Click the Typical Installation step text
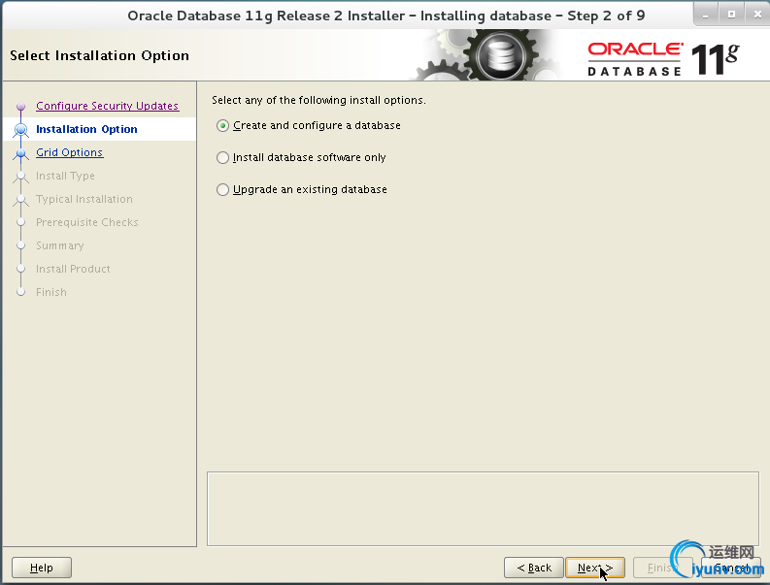770x585 pixels. coord(84,199)
